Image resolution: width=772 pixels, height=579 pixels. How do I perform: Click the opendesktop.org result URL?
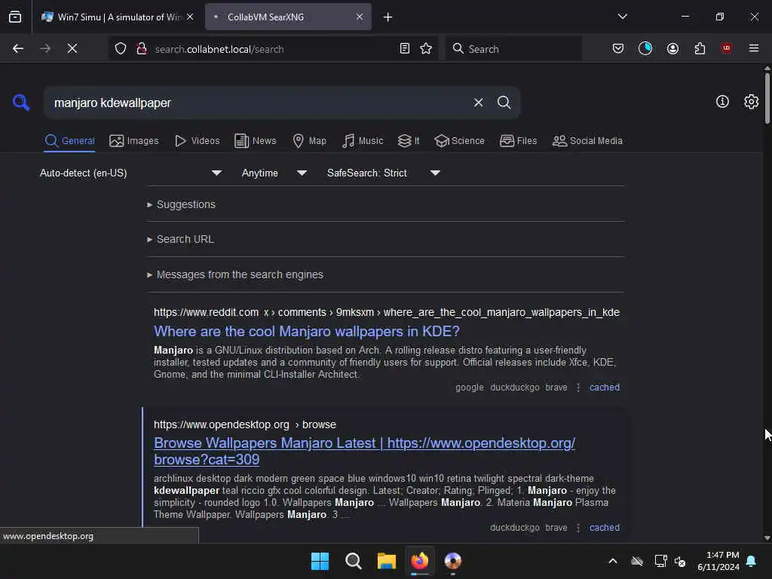245,424
